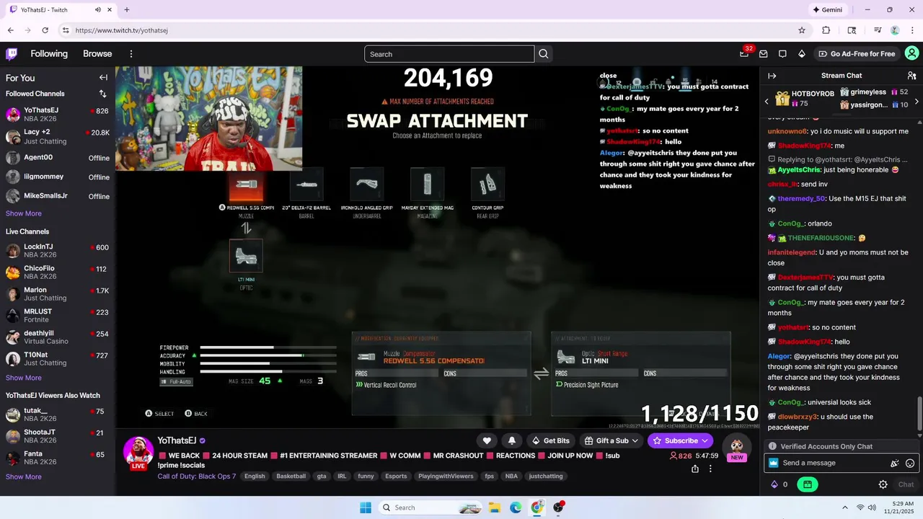Show previous gift leaderboard with the left chevron
The image size is (923, 519).
[766, 102]
